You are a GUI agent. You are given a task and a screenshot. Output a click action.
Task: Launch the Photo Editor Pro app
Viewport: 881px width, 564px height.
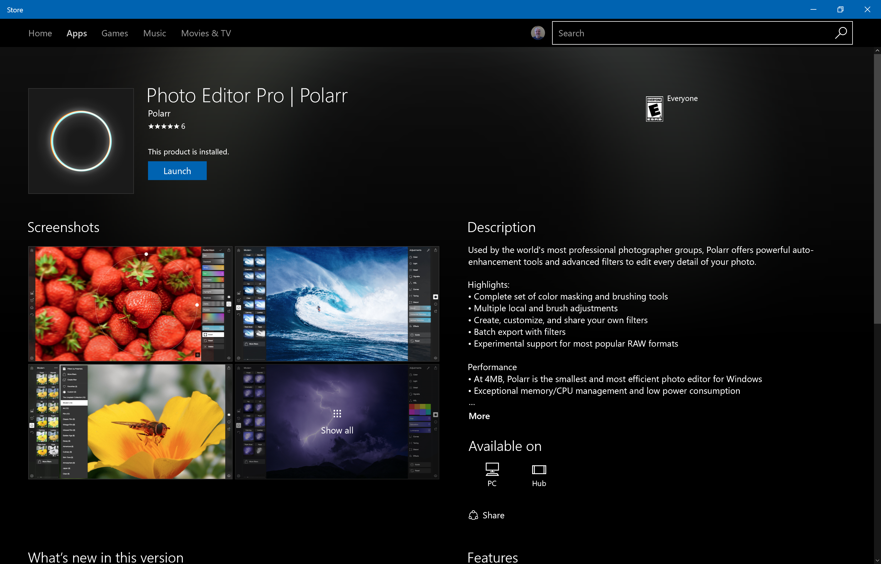[177, 171]
